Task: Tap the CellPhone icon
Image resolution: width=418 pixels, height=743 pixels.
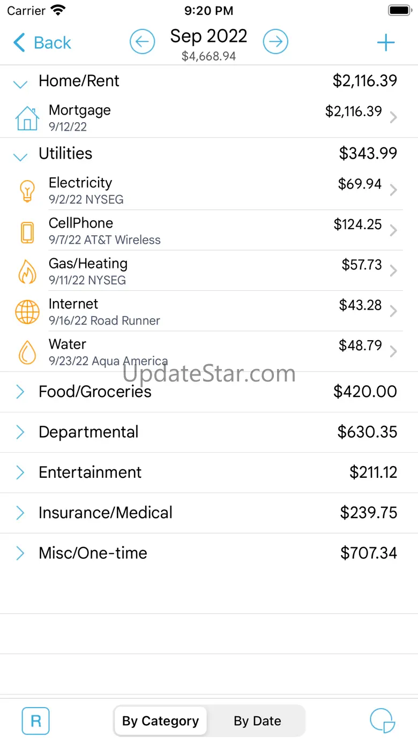Action: point(27,231)
